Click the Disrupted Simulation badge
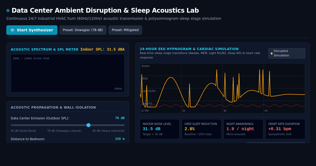 point(287,53)
